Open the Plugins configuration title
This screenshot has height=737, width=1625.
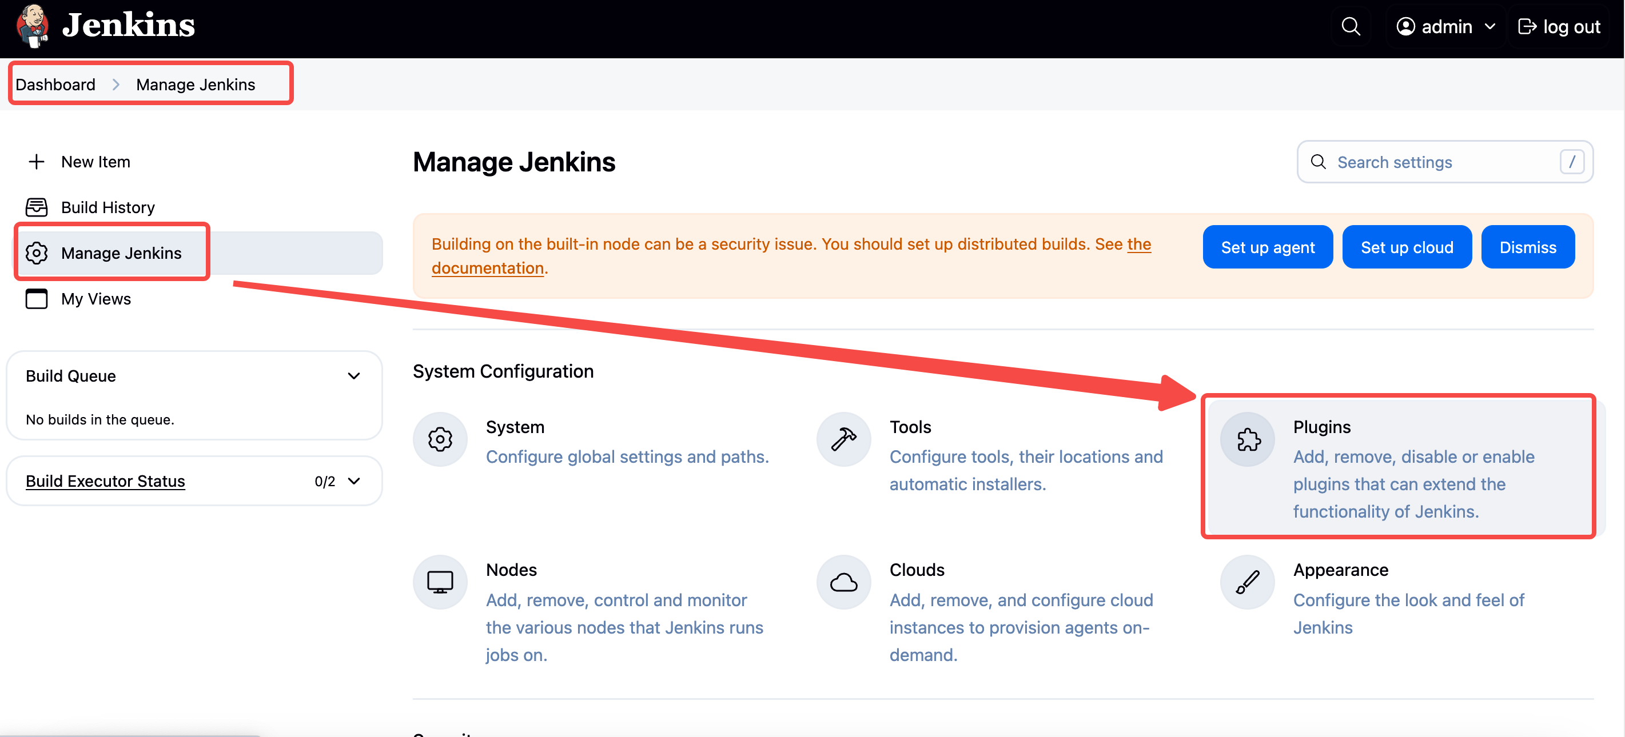(x=1321, y=427)
